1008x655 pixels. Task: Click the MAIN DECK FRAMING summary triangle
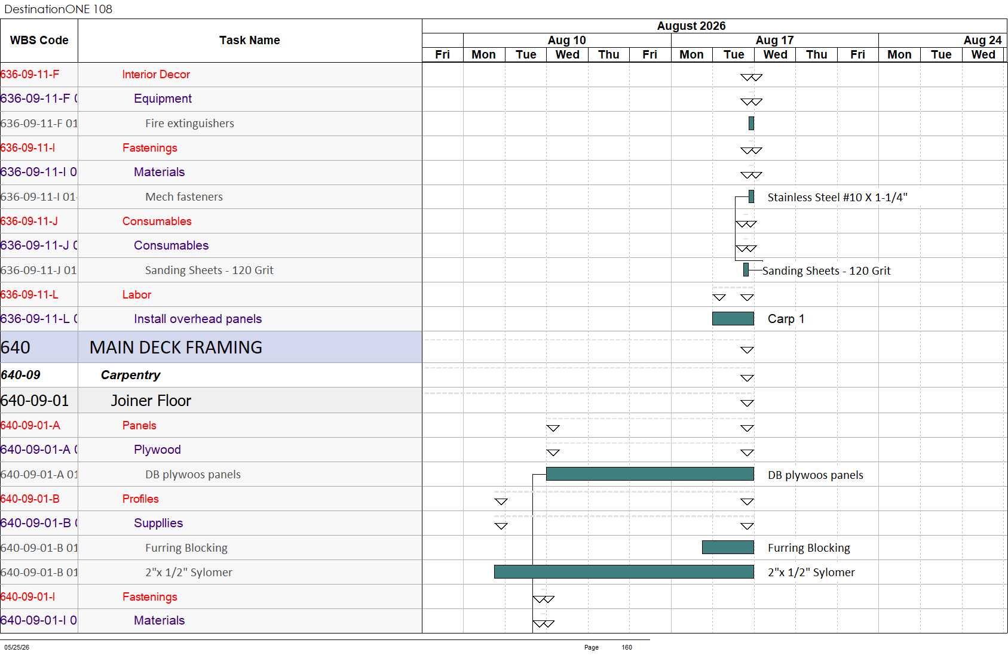747,350
